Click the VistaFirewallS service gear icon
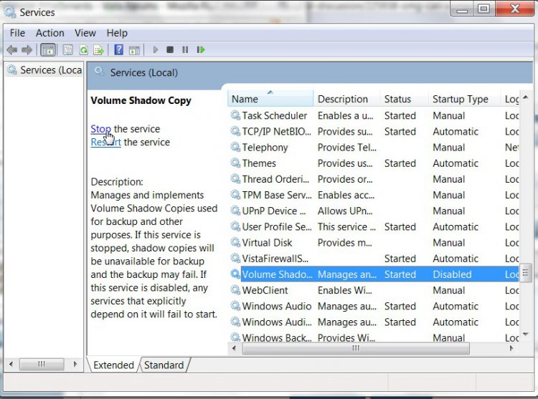This screenshot has height=399, width=538. (235, 258)
